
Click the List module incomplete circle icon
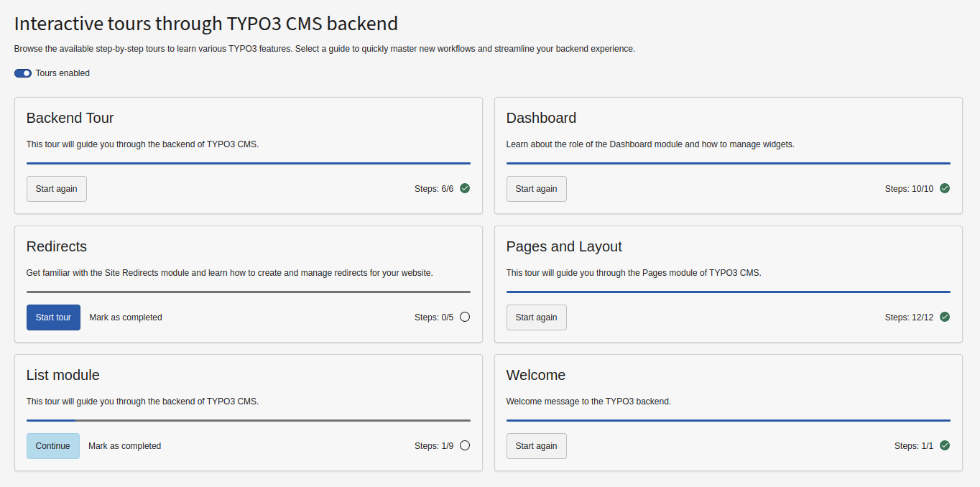click(x=465, y=445)
